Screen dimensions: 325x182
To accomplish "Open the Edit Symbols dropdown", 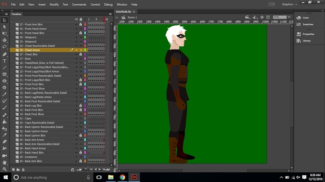I will coord(255,17).
